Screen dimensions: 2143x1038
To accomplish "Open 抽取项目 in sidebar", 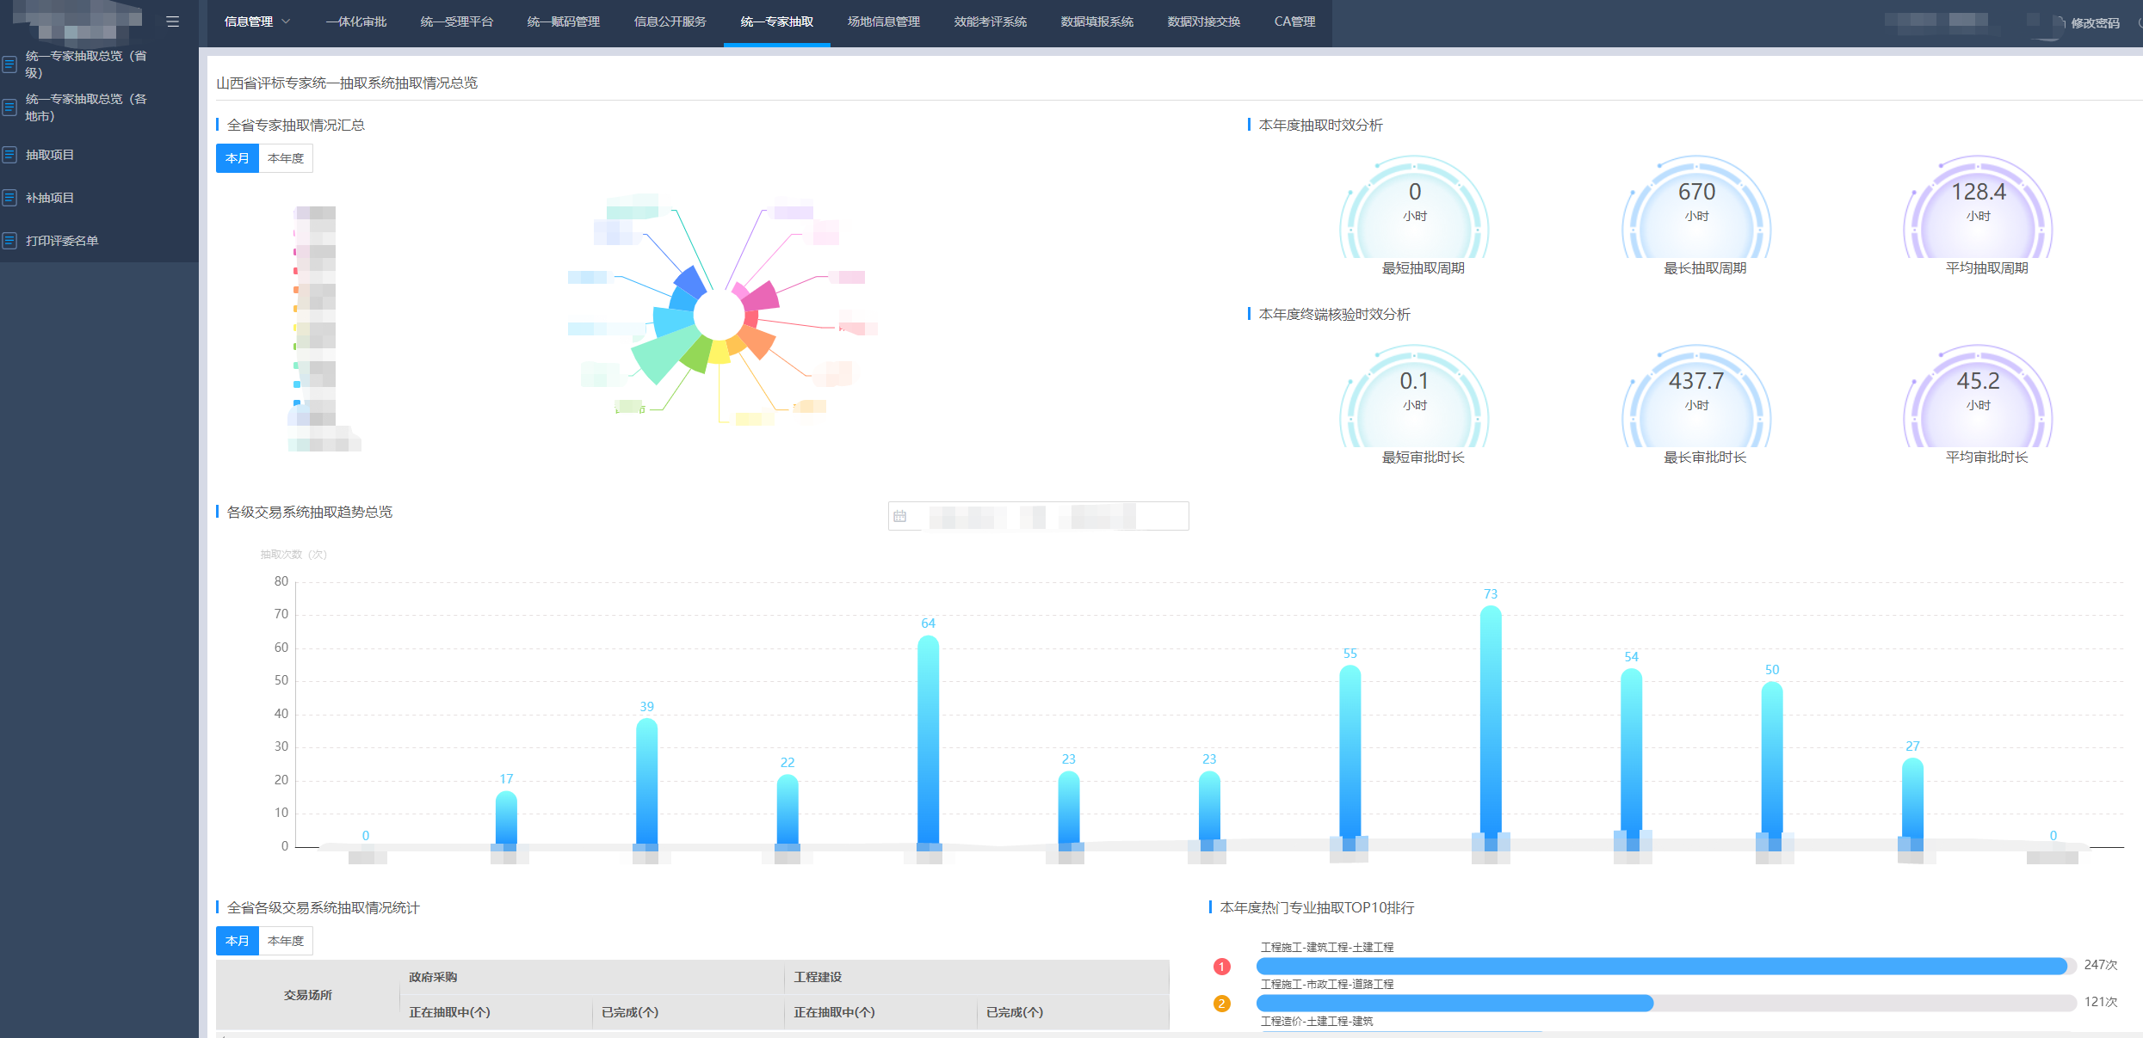I will (50, 155).
